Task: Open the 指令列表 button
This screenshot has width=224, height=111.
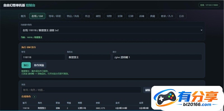Action: [x=39, y=65]
